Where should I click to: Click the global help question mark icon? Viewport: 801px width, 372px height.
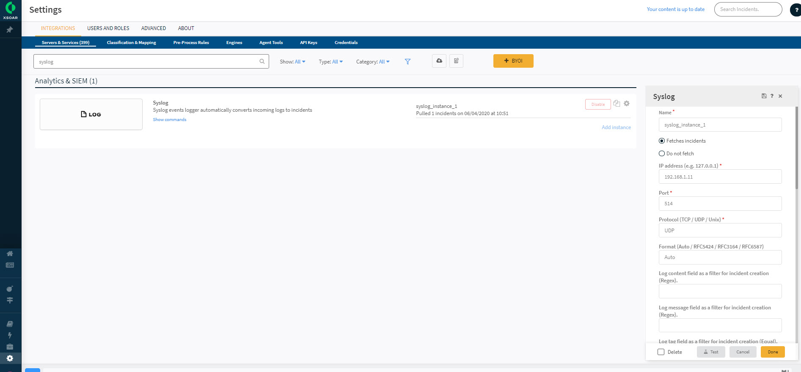[x=796, y=9]
